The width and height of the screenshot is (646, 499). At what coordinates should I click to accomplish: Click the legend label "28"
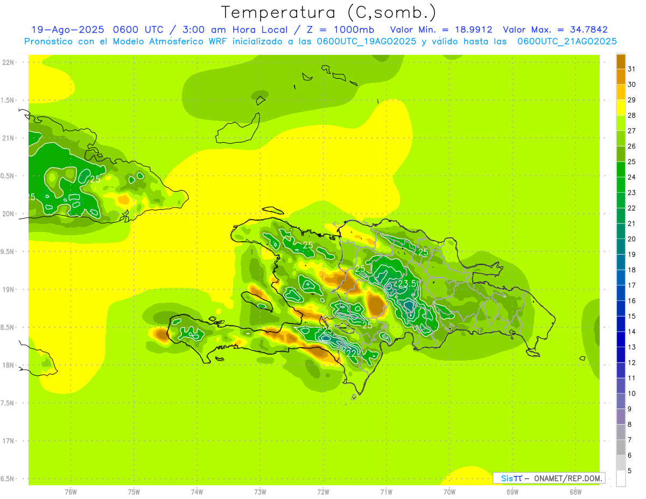pos(631,115)
